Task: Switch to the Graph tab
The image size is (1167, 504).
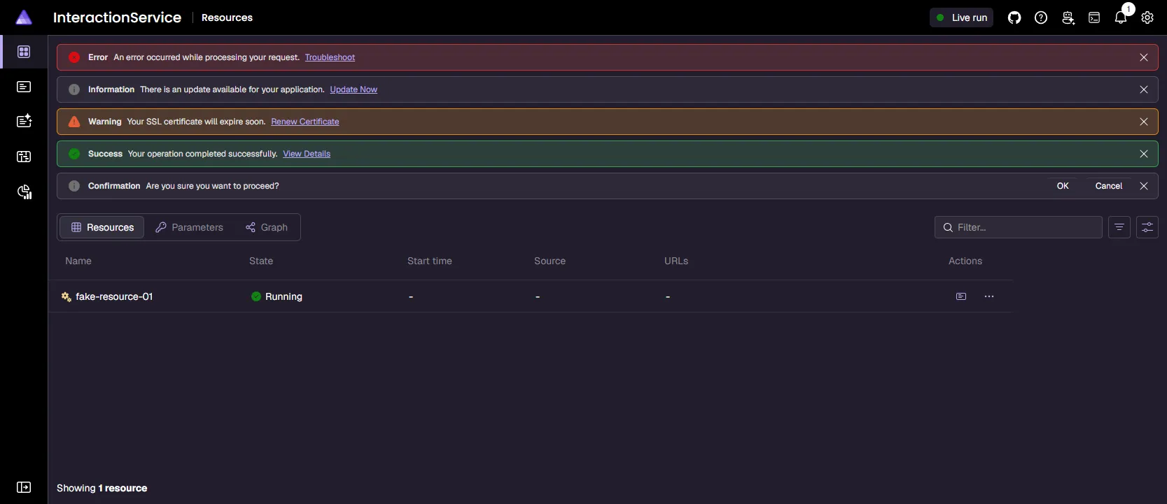Action: tap(267, 227)
